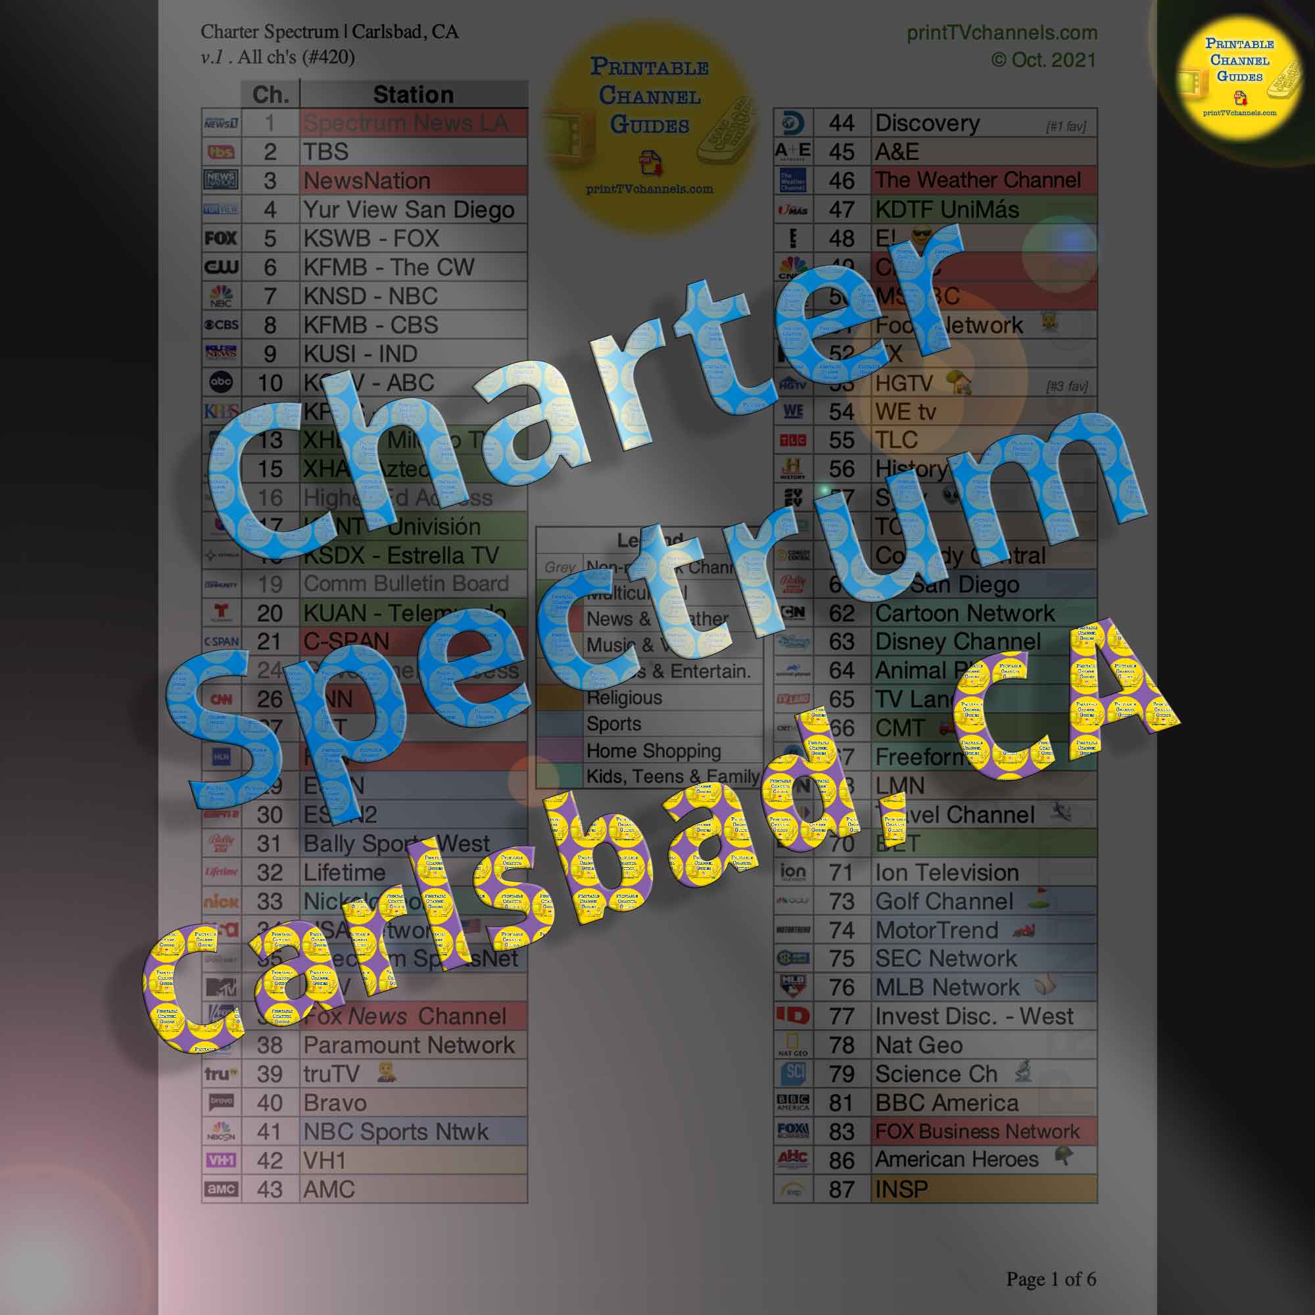Image resolution: width=1315 pixels, height=1315 pixels.
Task: Select the grey Non-premium channel color swatch
Action: click(x=558, y=563)
